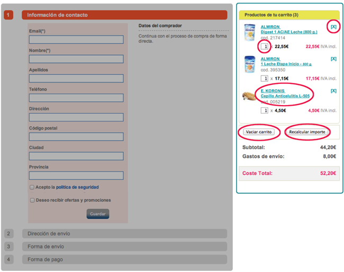Click the Almiron Digest product thumbnail
This screenshot has width=344, height=272.
pos(249,33)
